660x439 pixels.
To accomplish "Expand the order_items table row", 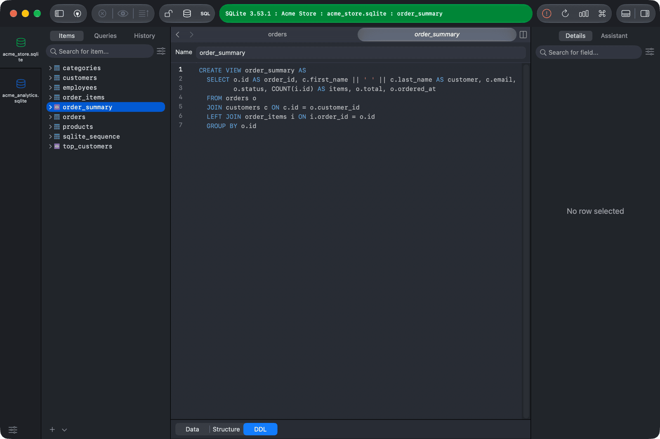I will [50, 97].
